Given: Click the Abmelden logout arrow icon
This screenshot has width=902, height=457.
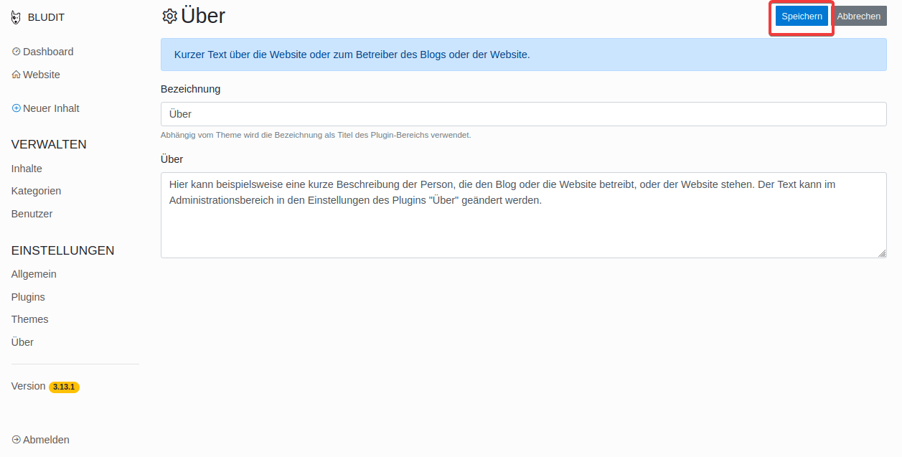Looking at the screenshot, I should tap(17, 440).
